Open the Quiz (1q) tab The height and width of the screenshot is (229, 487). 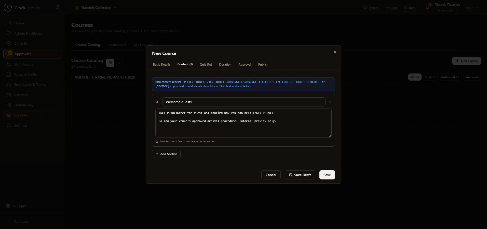pos(206,65)
